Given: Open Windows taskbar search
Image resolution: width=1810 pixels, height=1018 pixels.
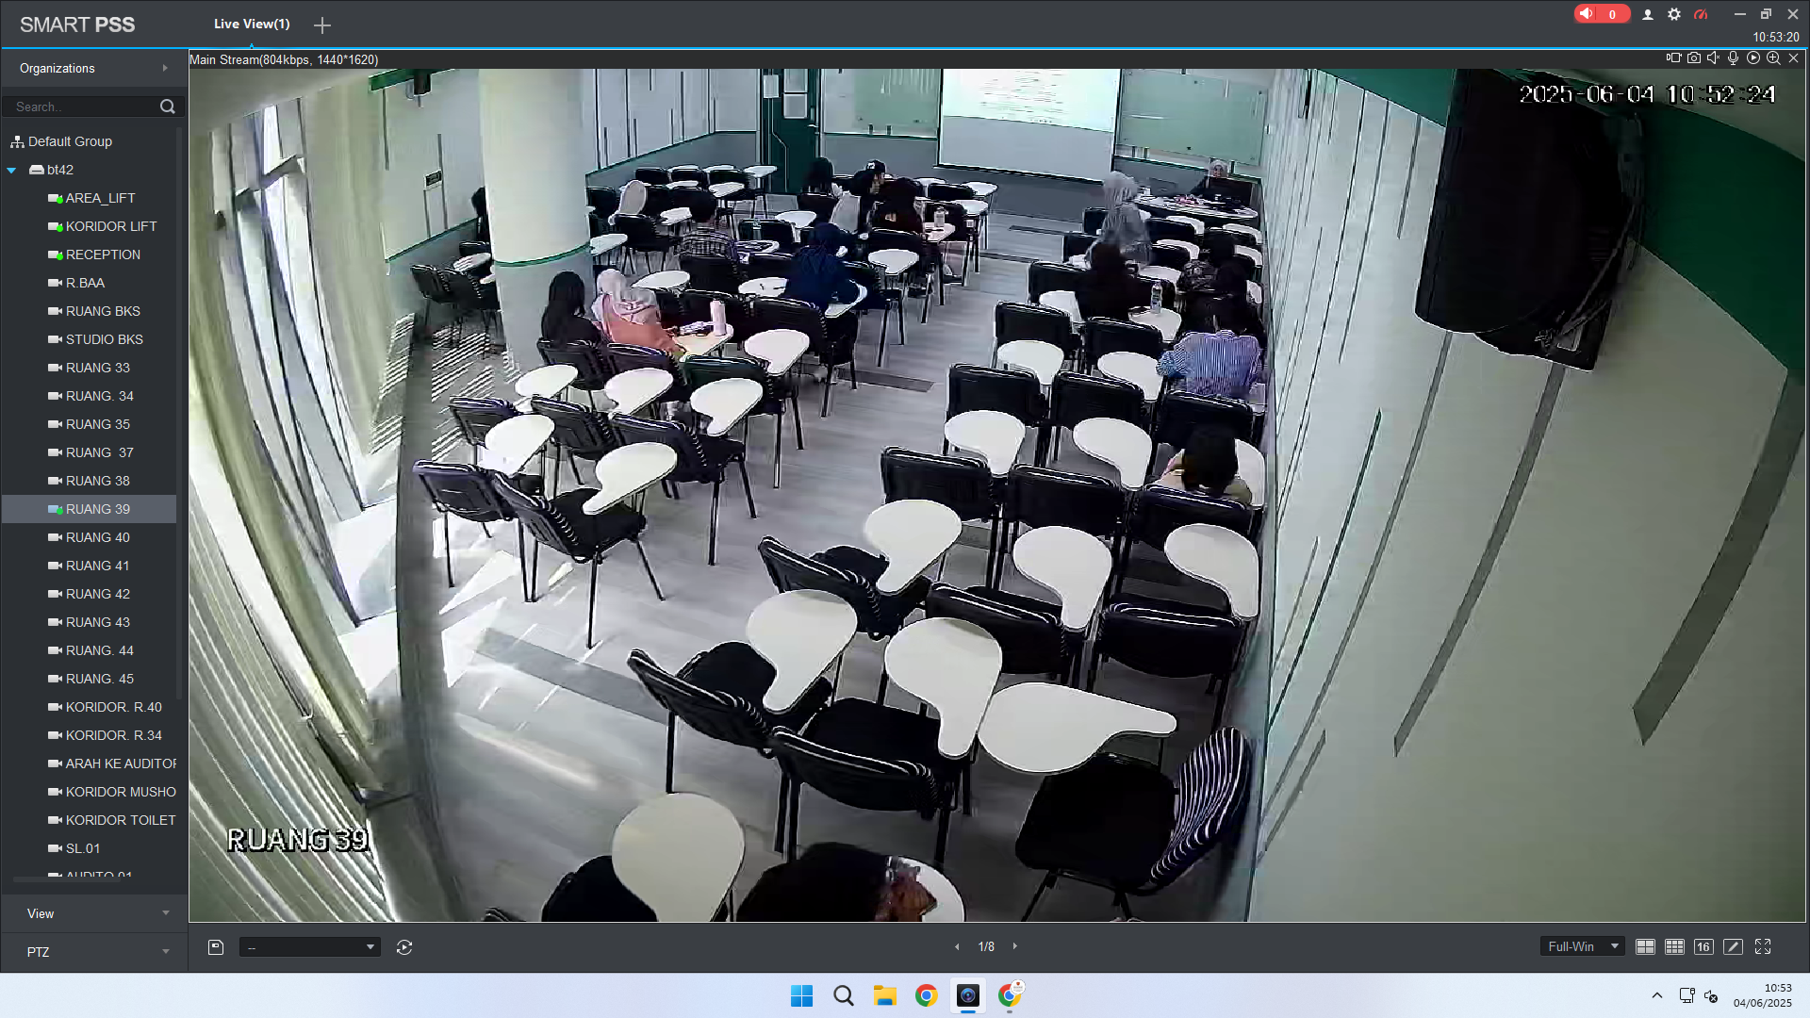Looking at the screenshot, I should [844, 996].
